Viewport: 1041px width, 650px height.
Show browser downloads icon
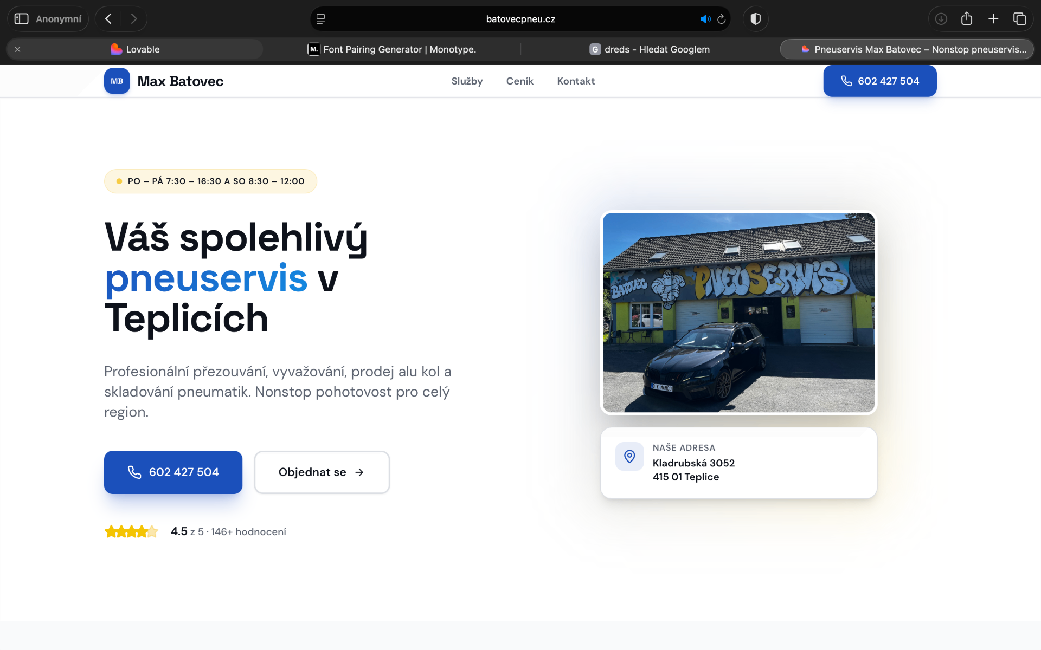(x=941, y=19)
